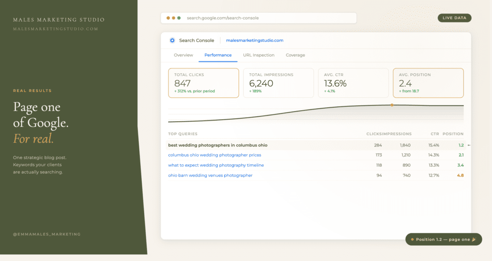The image size is (492, 261).
Task: Click the malesmarketingstudio.com property link
Action: (x=255, y=40)
